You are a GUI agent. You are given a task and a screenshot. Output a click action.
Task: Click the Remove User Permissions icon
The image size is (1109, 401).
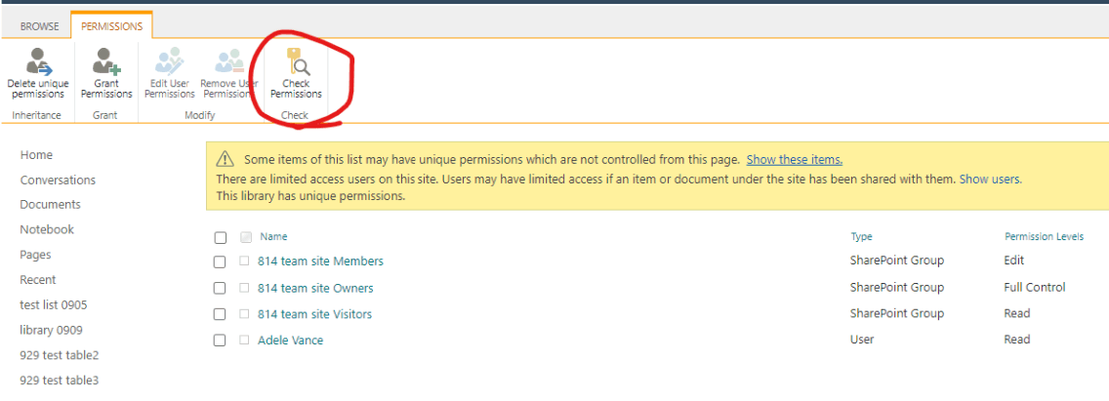(228, 62)
